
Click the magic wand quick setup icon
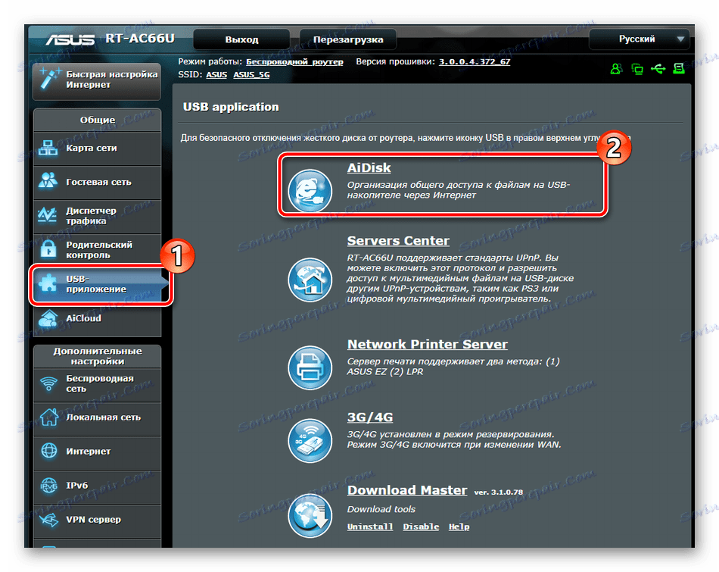50,78
